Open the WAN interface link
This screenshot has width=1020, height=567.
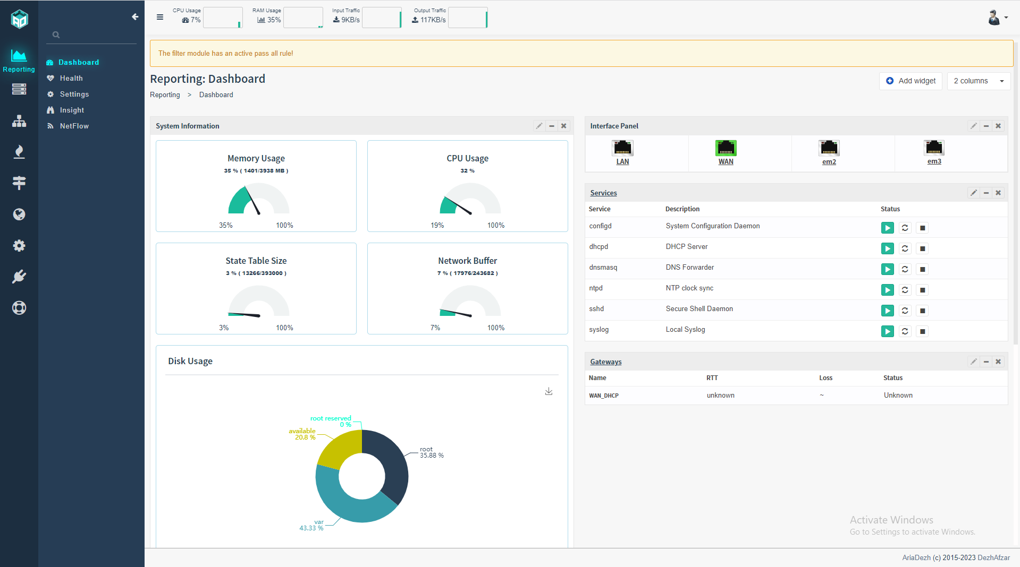[x=726, y=161]
